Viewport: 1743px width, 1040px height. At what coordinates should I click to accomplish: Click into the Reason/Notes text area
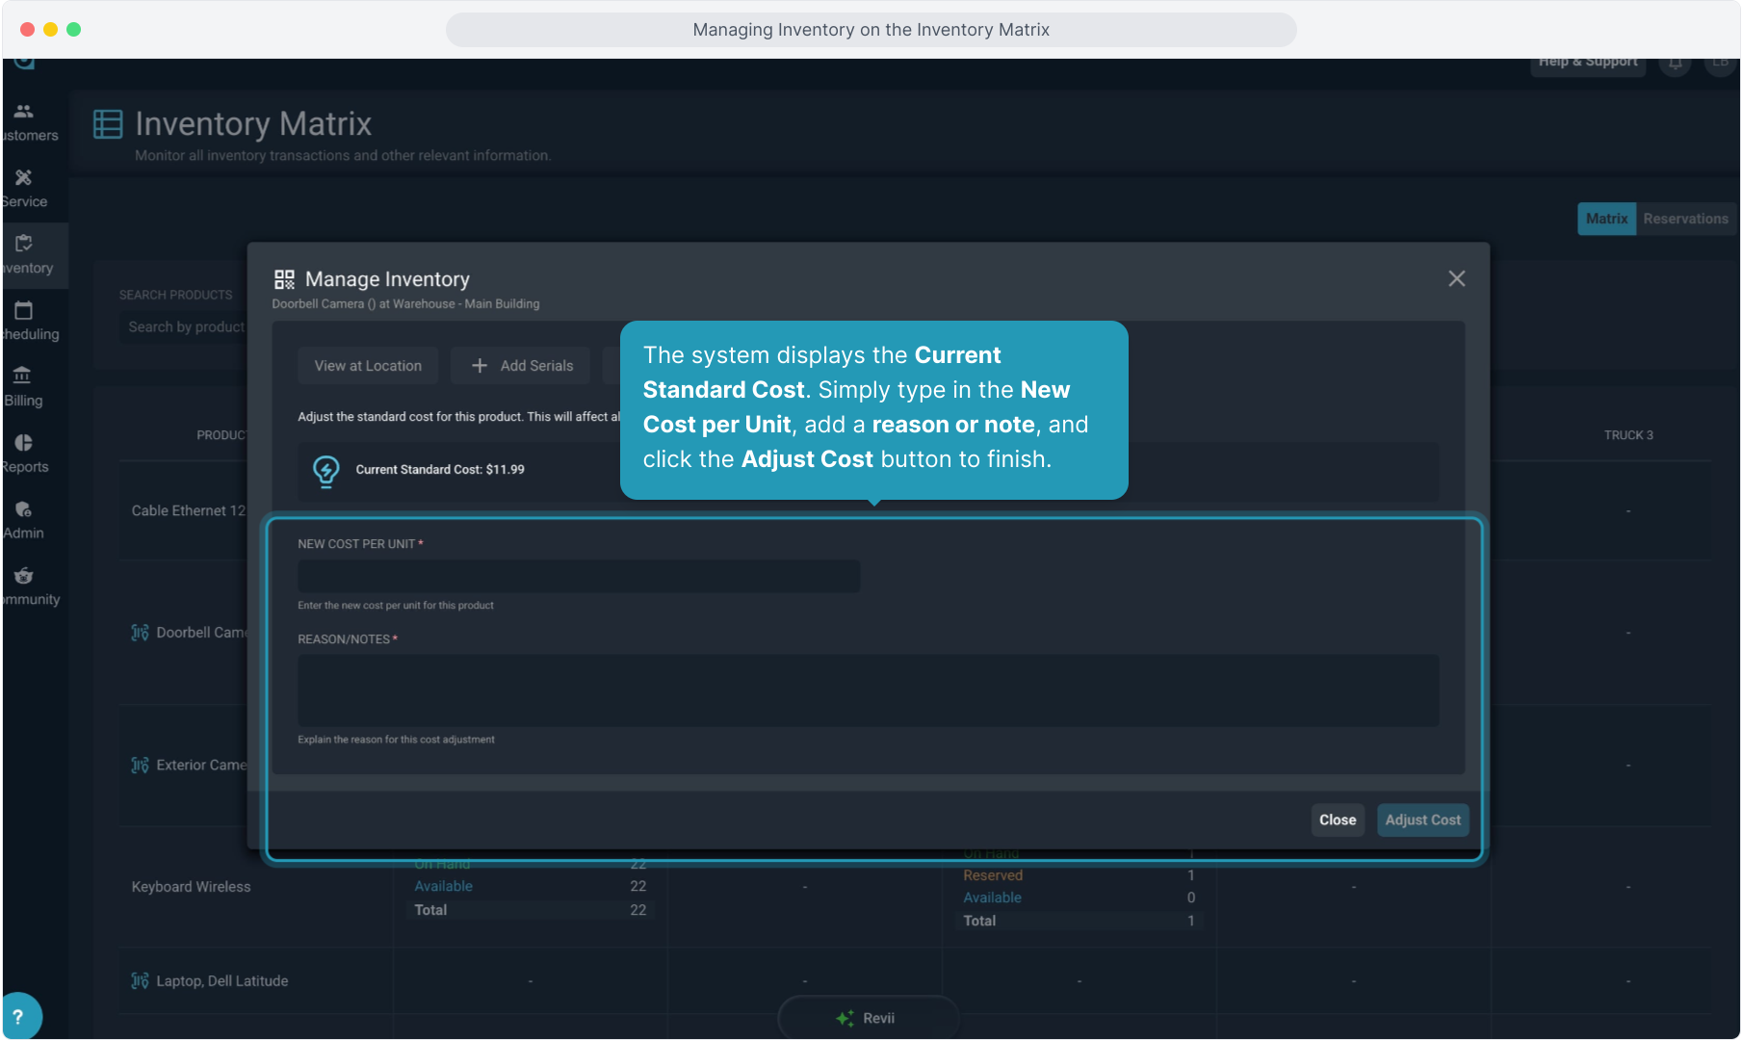(868, 690)
